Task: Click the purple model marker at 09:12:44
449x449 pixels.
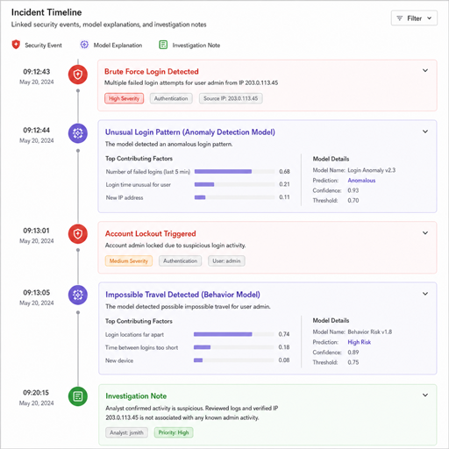Action: tap(78, 133)
